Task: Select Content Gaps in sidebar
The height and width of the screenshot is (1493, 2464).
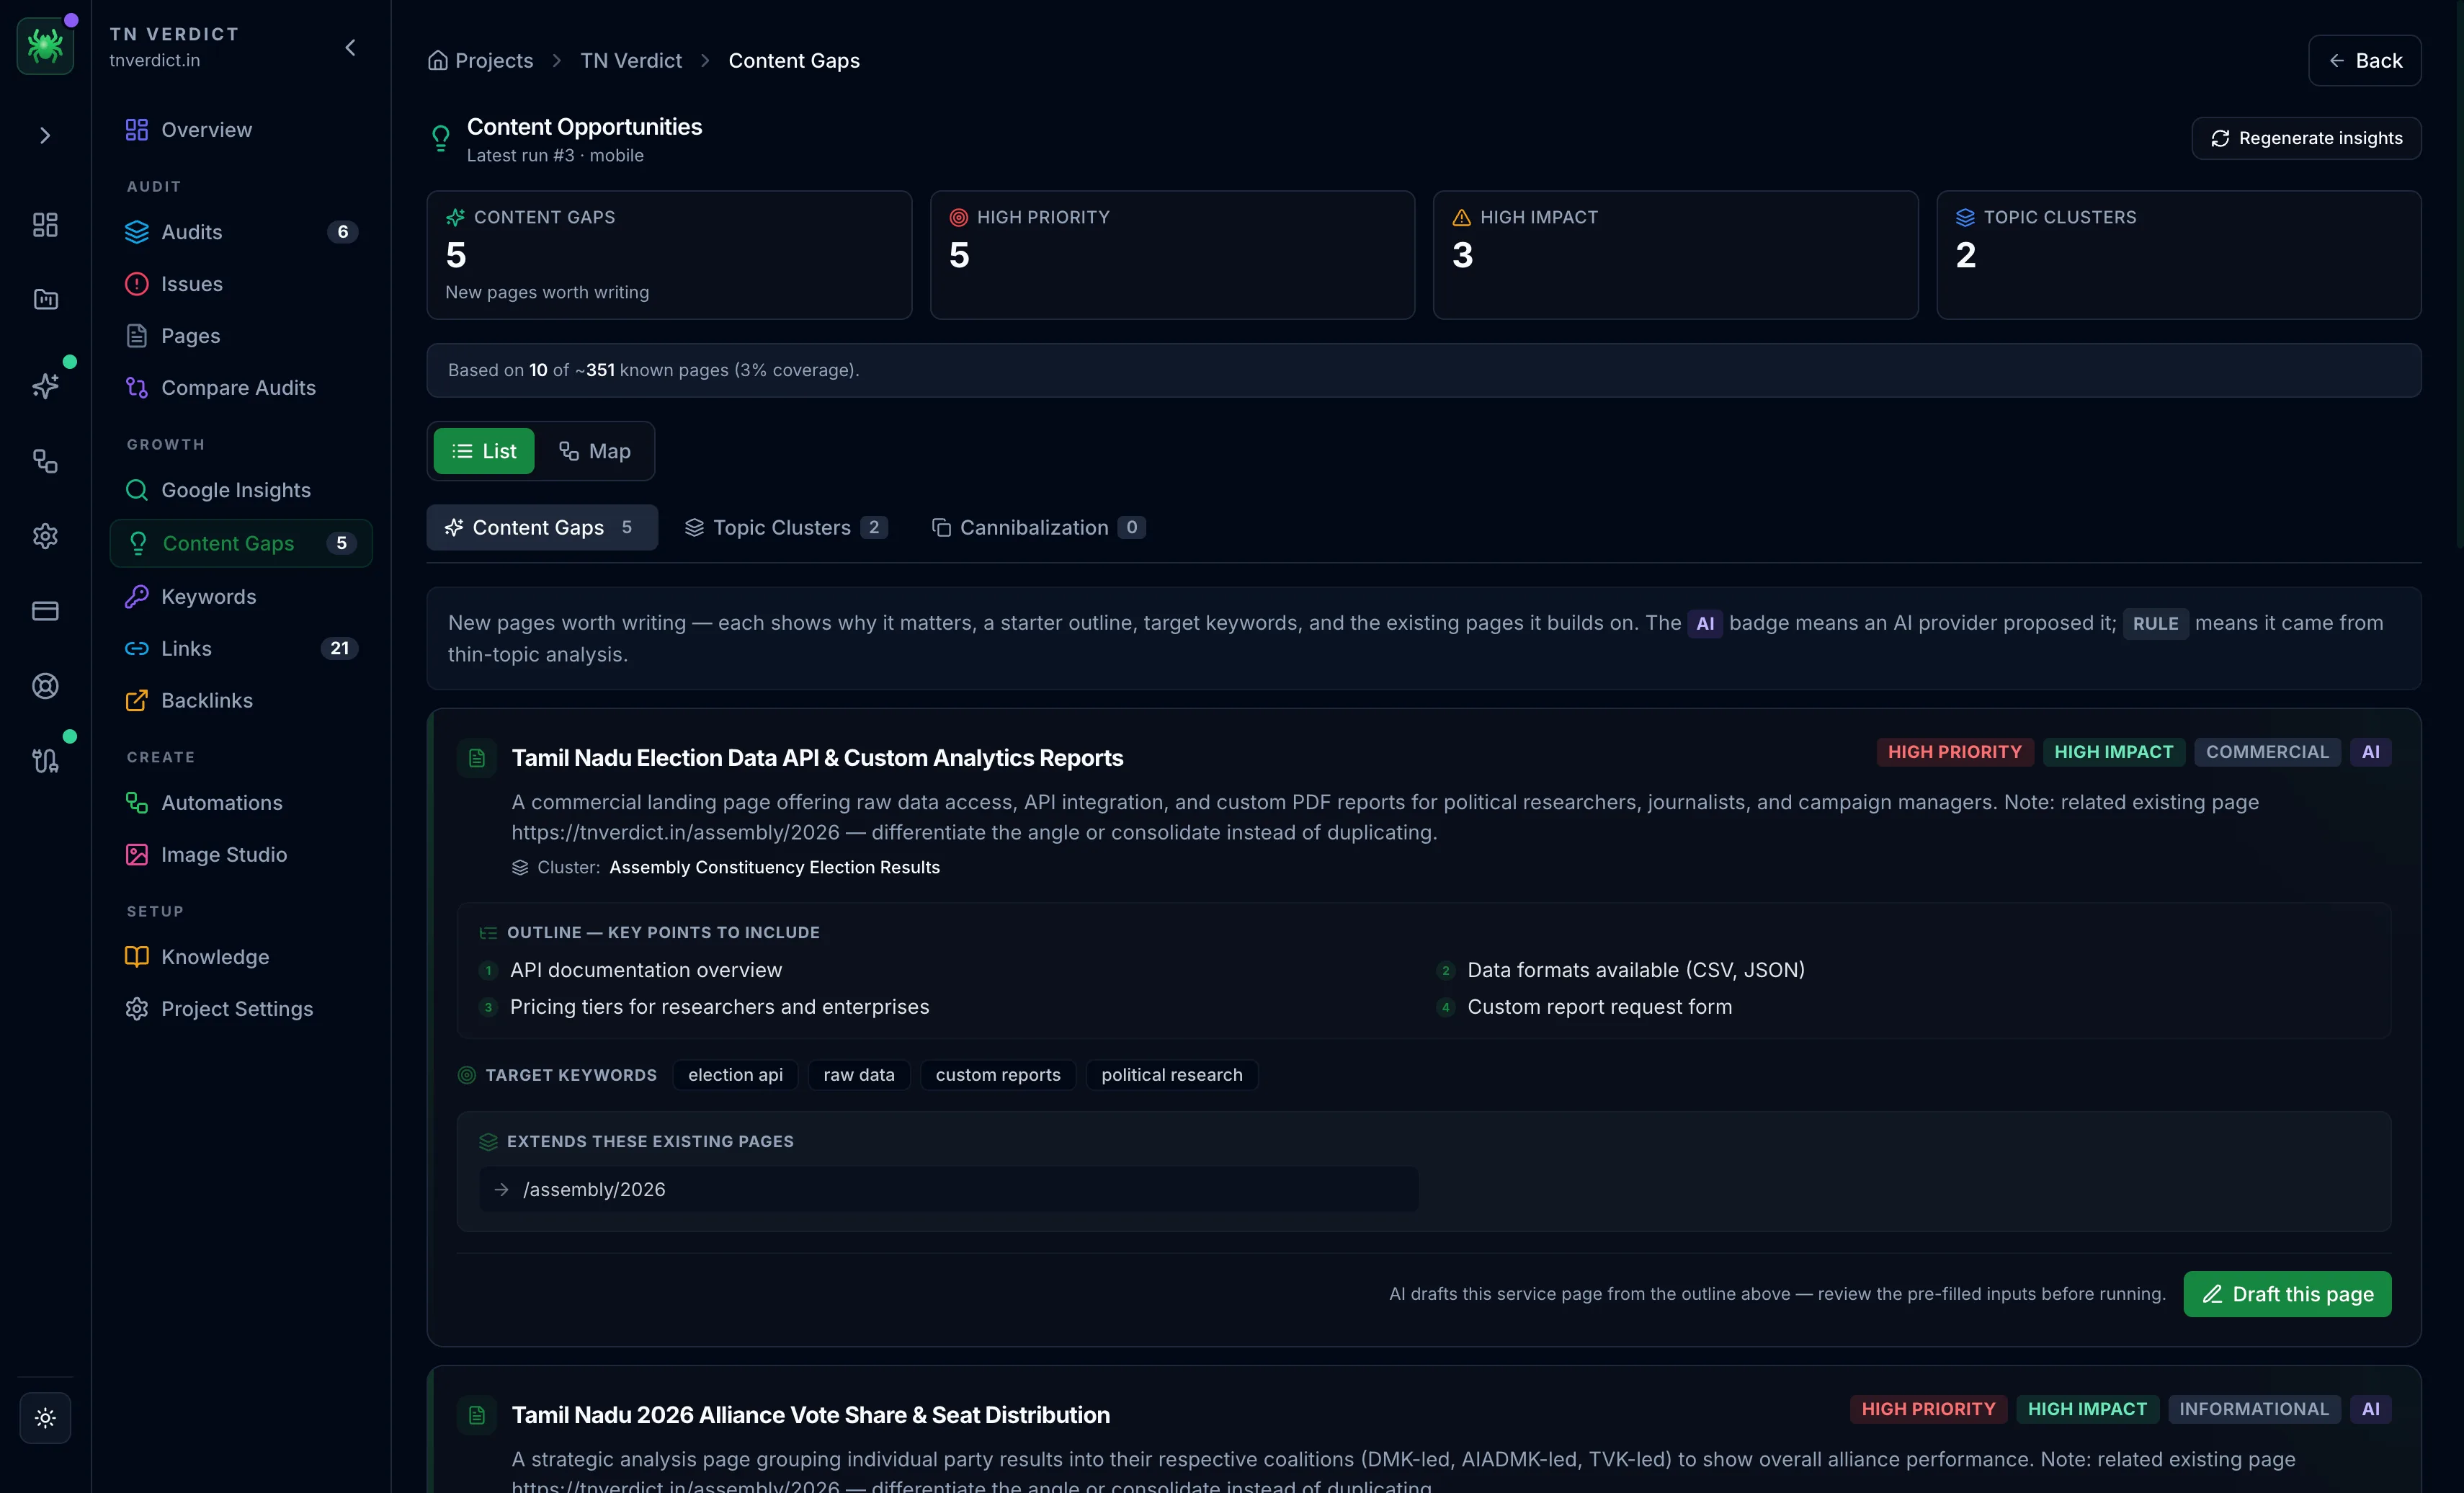Action: 240,543
